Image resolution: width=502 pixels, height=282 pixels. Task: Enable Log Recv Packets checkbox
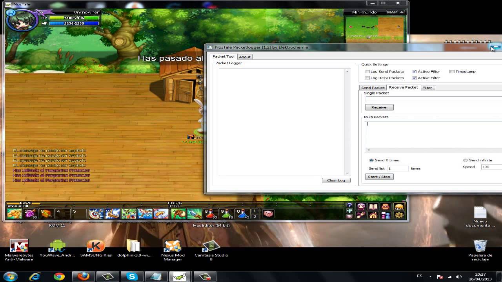click(x=367, y=78)
